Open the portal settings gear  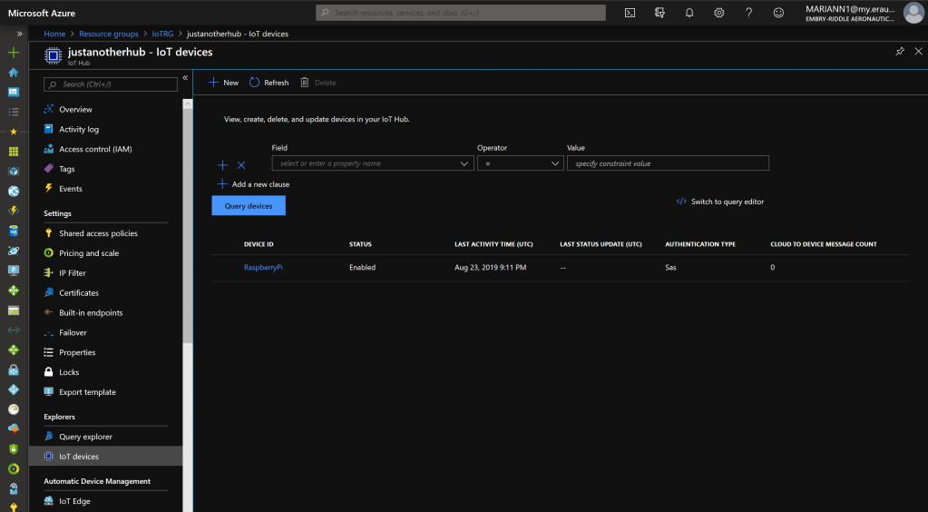[x=719, y=13]
